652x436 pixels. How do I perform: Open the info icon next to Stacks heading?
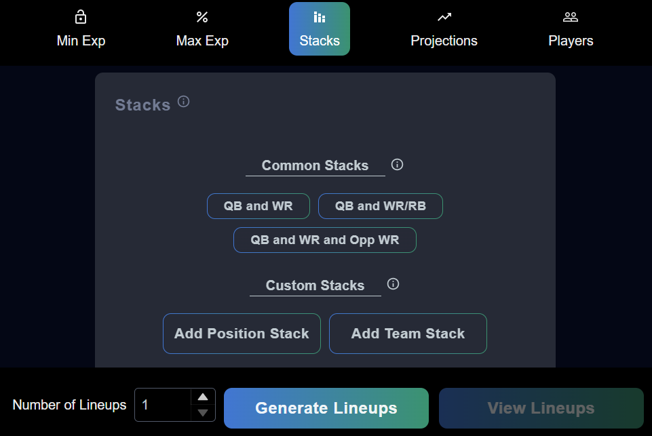coord(183,100)
